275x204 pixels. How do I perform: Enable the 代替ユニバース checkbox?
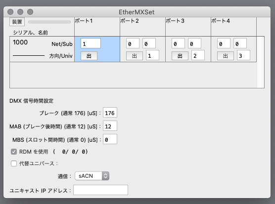pyautogui.click(x=14, y=163)
